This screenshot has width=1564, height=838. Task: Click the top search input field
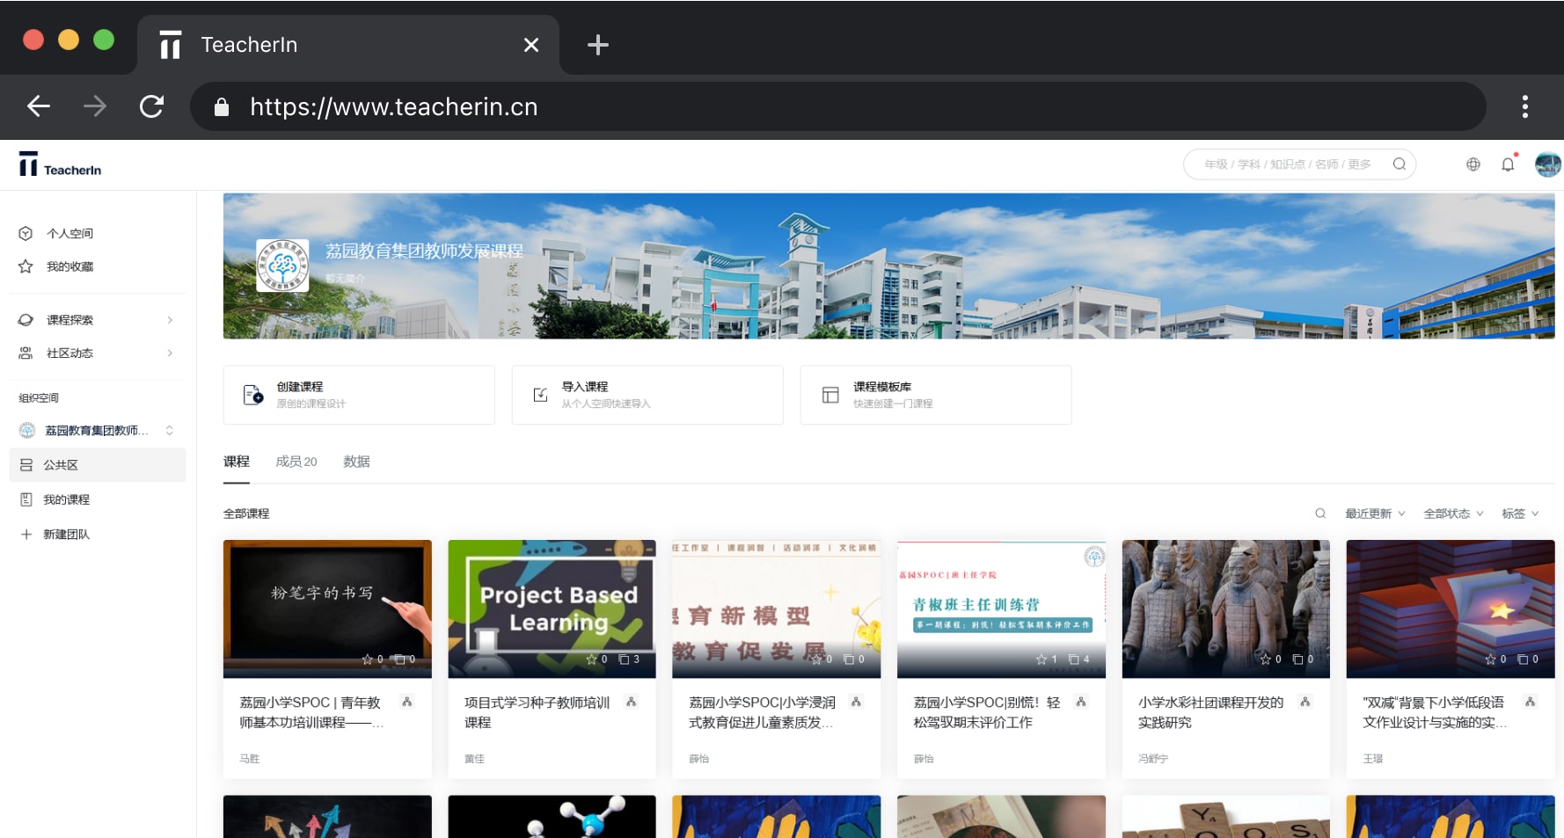pyautogui.click(x=1287, y=164)
